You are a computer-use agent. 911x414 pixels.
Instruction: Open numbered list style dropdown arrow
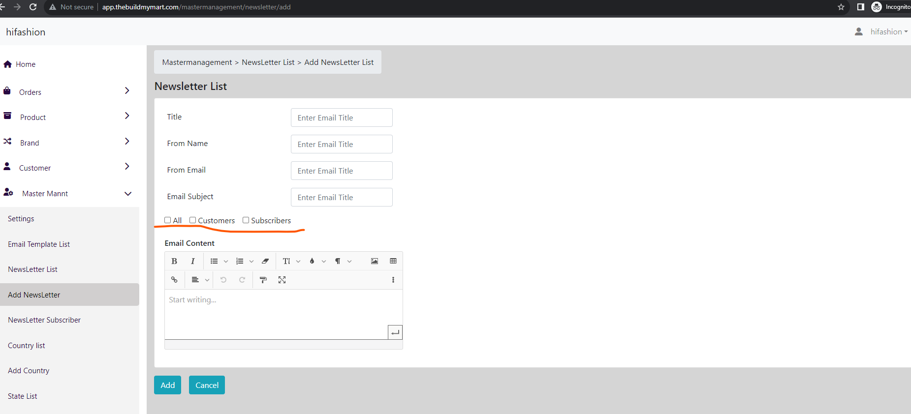coord(251,261)
